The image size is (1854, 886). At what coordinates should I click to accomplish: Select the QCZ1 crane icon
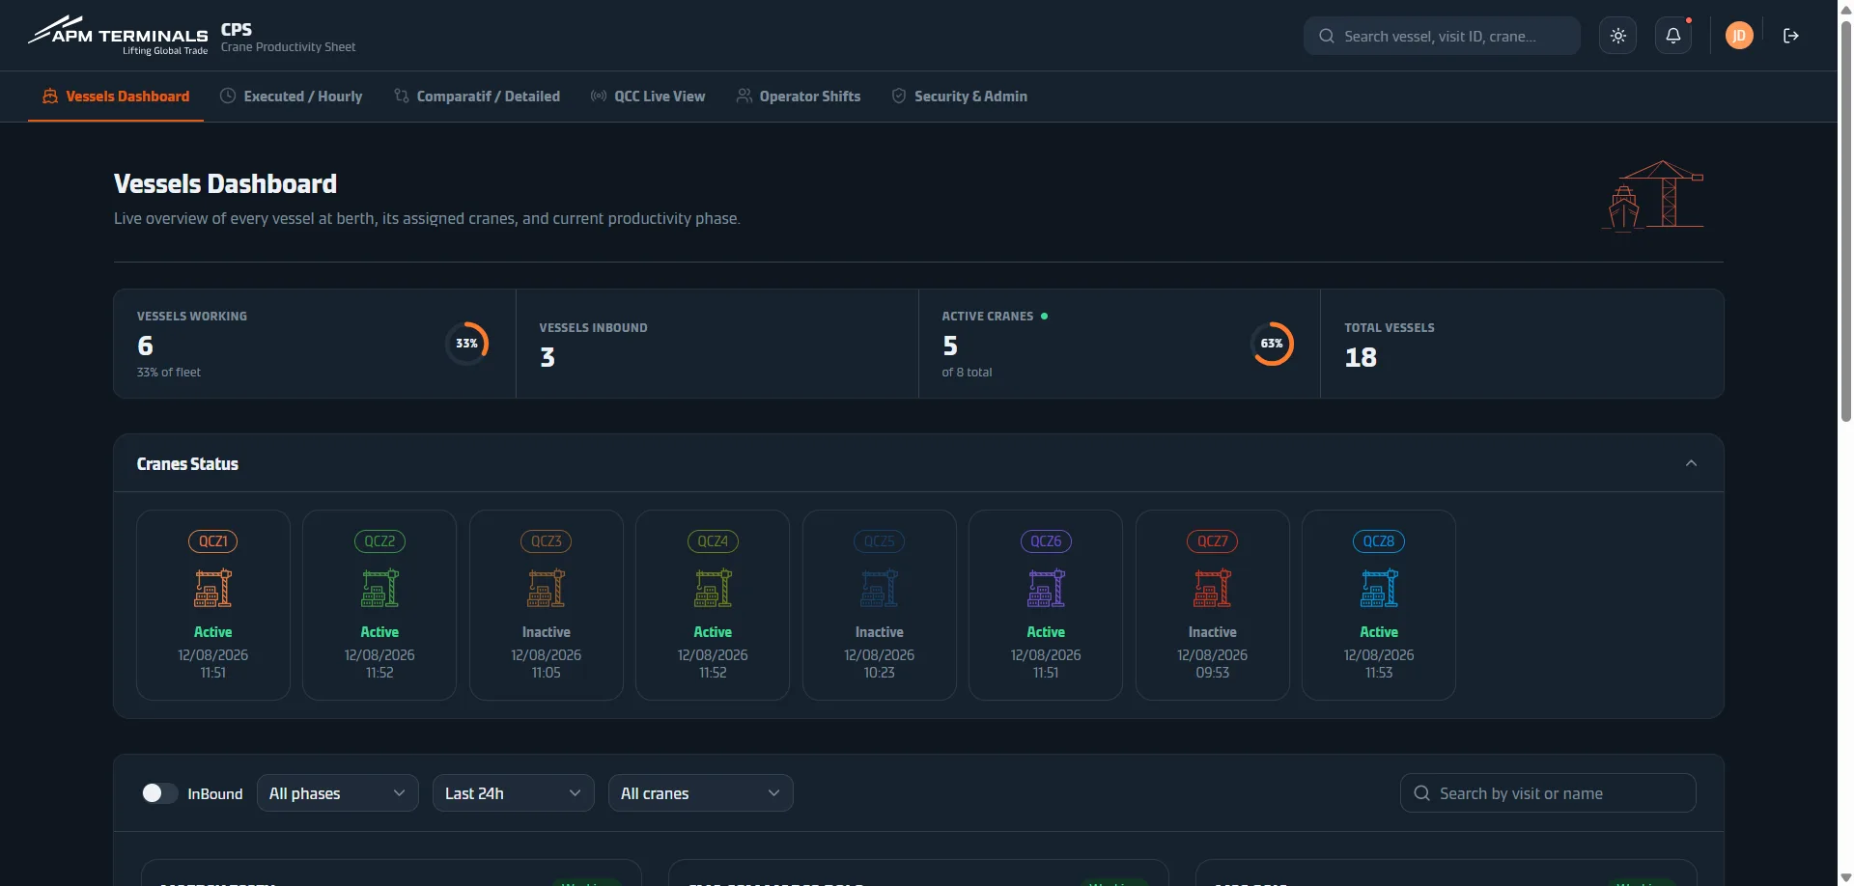click(x=213, y=588)
